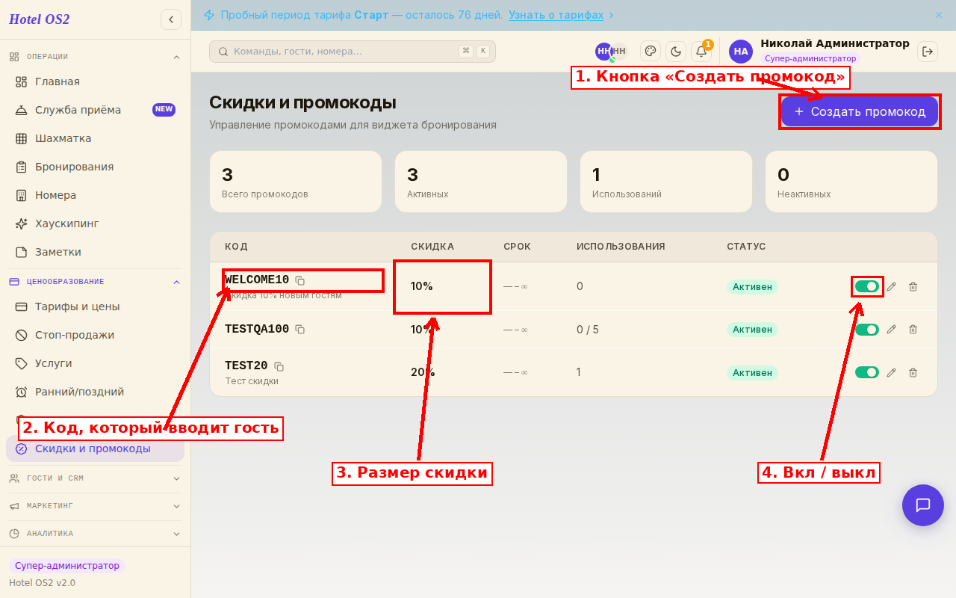Edit the TEST20 promo code
Screen dimensions: 956x598
891,372
